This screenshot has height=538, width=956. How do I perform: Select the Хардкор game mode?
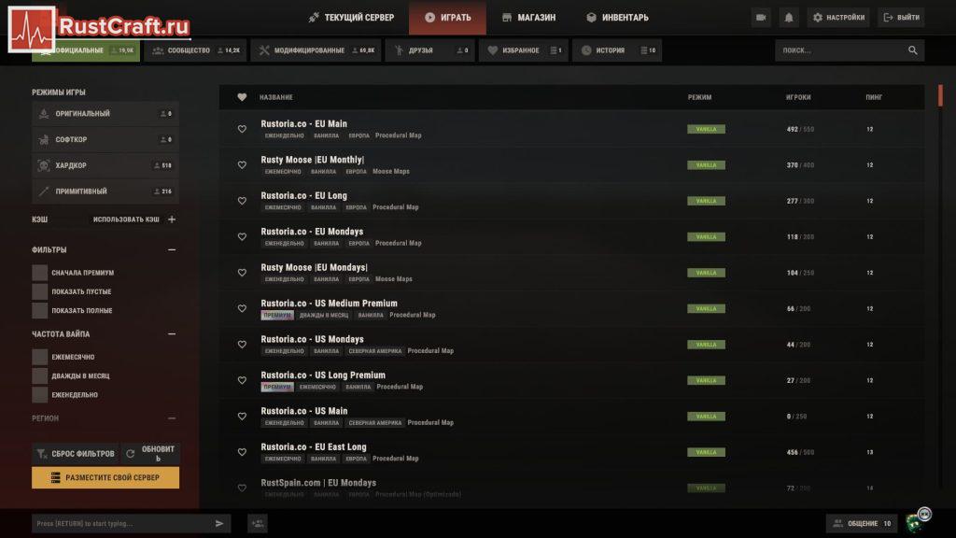pos(105,166)
